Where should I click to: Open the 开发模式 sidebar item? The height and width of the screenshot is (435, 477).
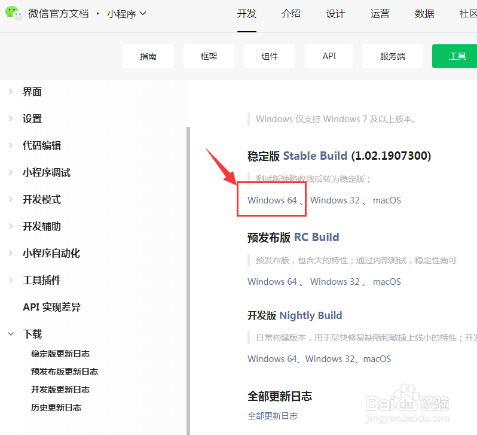point(42,199)
